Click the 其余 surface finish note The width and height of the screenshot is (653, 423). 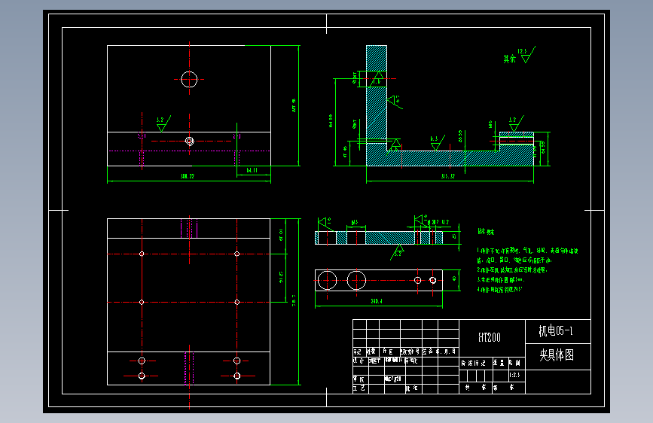509,59
